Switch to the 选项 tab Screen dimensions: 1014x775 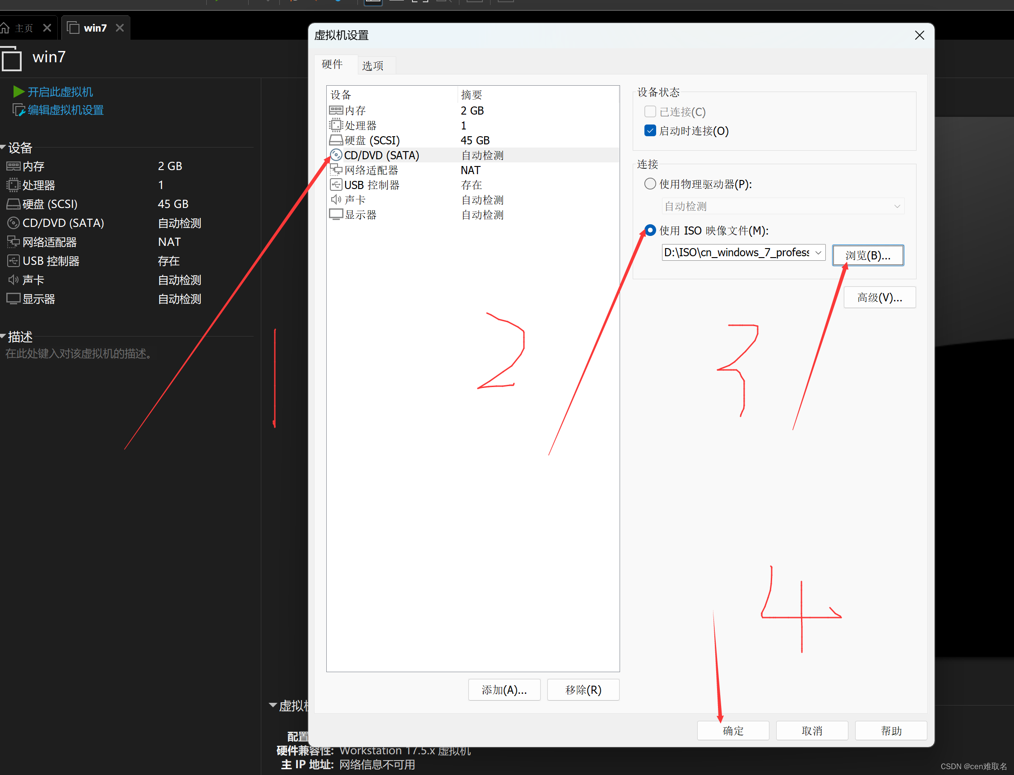372,65
